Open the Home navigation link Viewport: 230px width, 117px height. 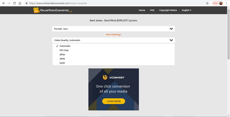point(142,10)
